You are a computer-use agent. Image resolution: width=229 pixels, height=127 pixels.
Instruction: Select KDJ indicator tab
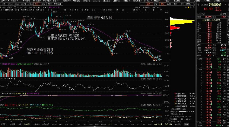[61, 124]
